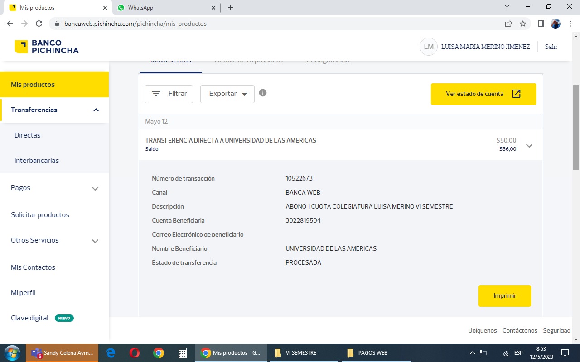Reload the page using the refresh icon
This screenshot has width=580, height=362.
[39, 24]
